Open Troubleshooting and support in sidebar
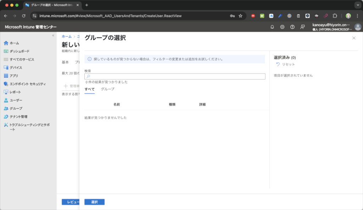The height and width of the screenshot is (210, 363). click(27, 127)
